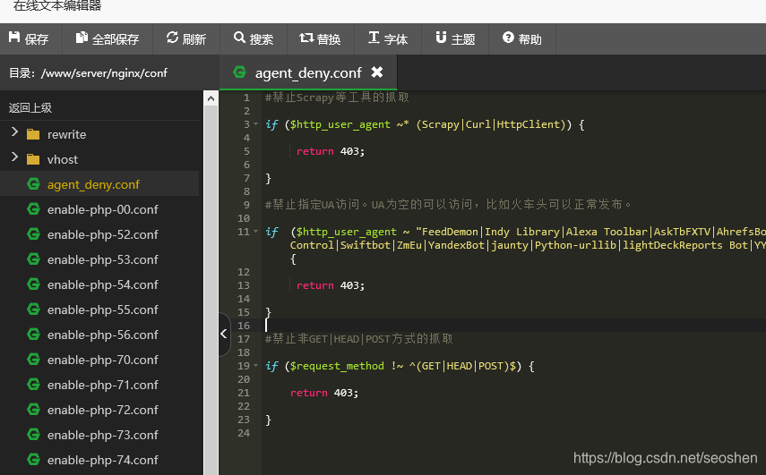Expand the rewrite folder chevron
766x475 pixels.
[x=14, y=131]
